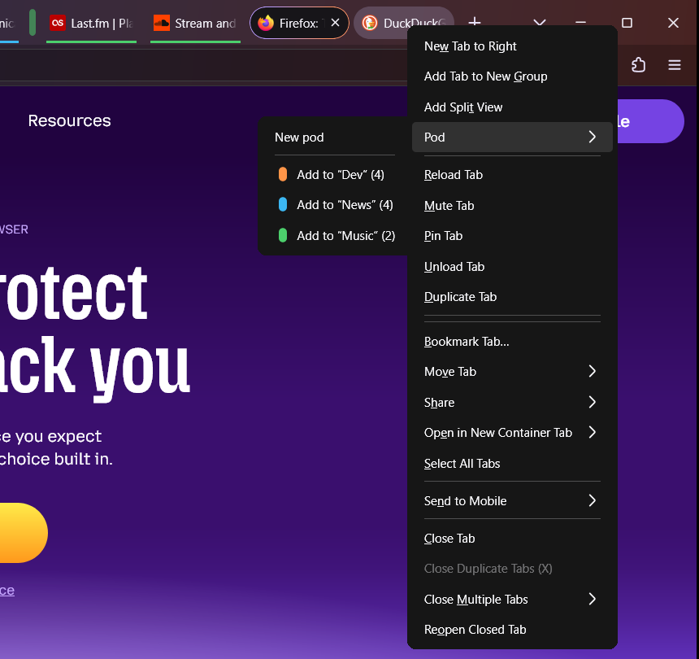Click the SoundCloud favicon
Image resolution: width=699 pixels, height=659 pixels.
pyautogui.click(x=162, y=23)
